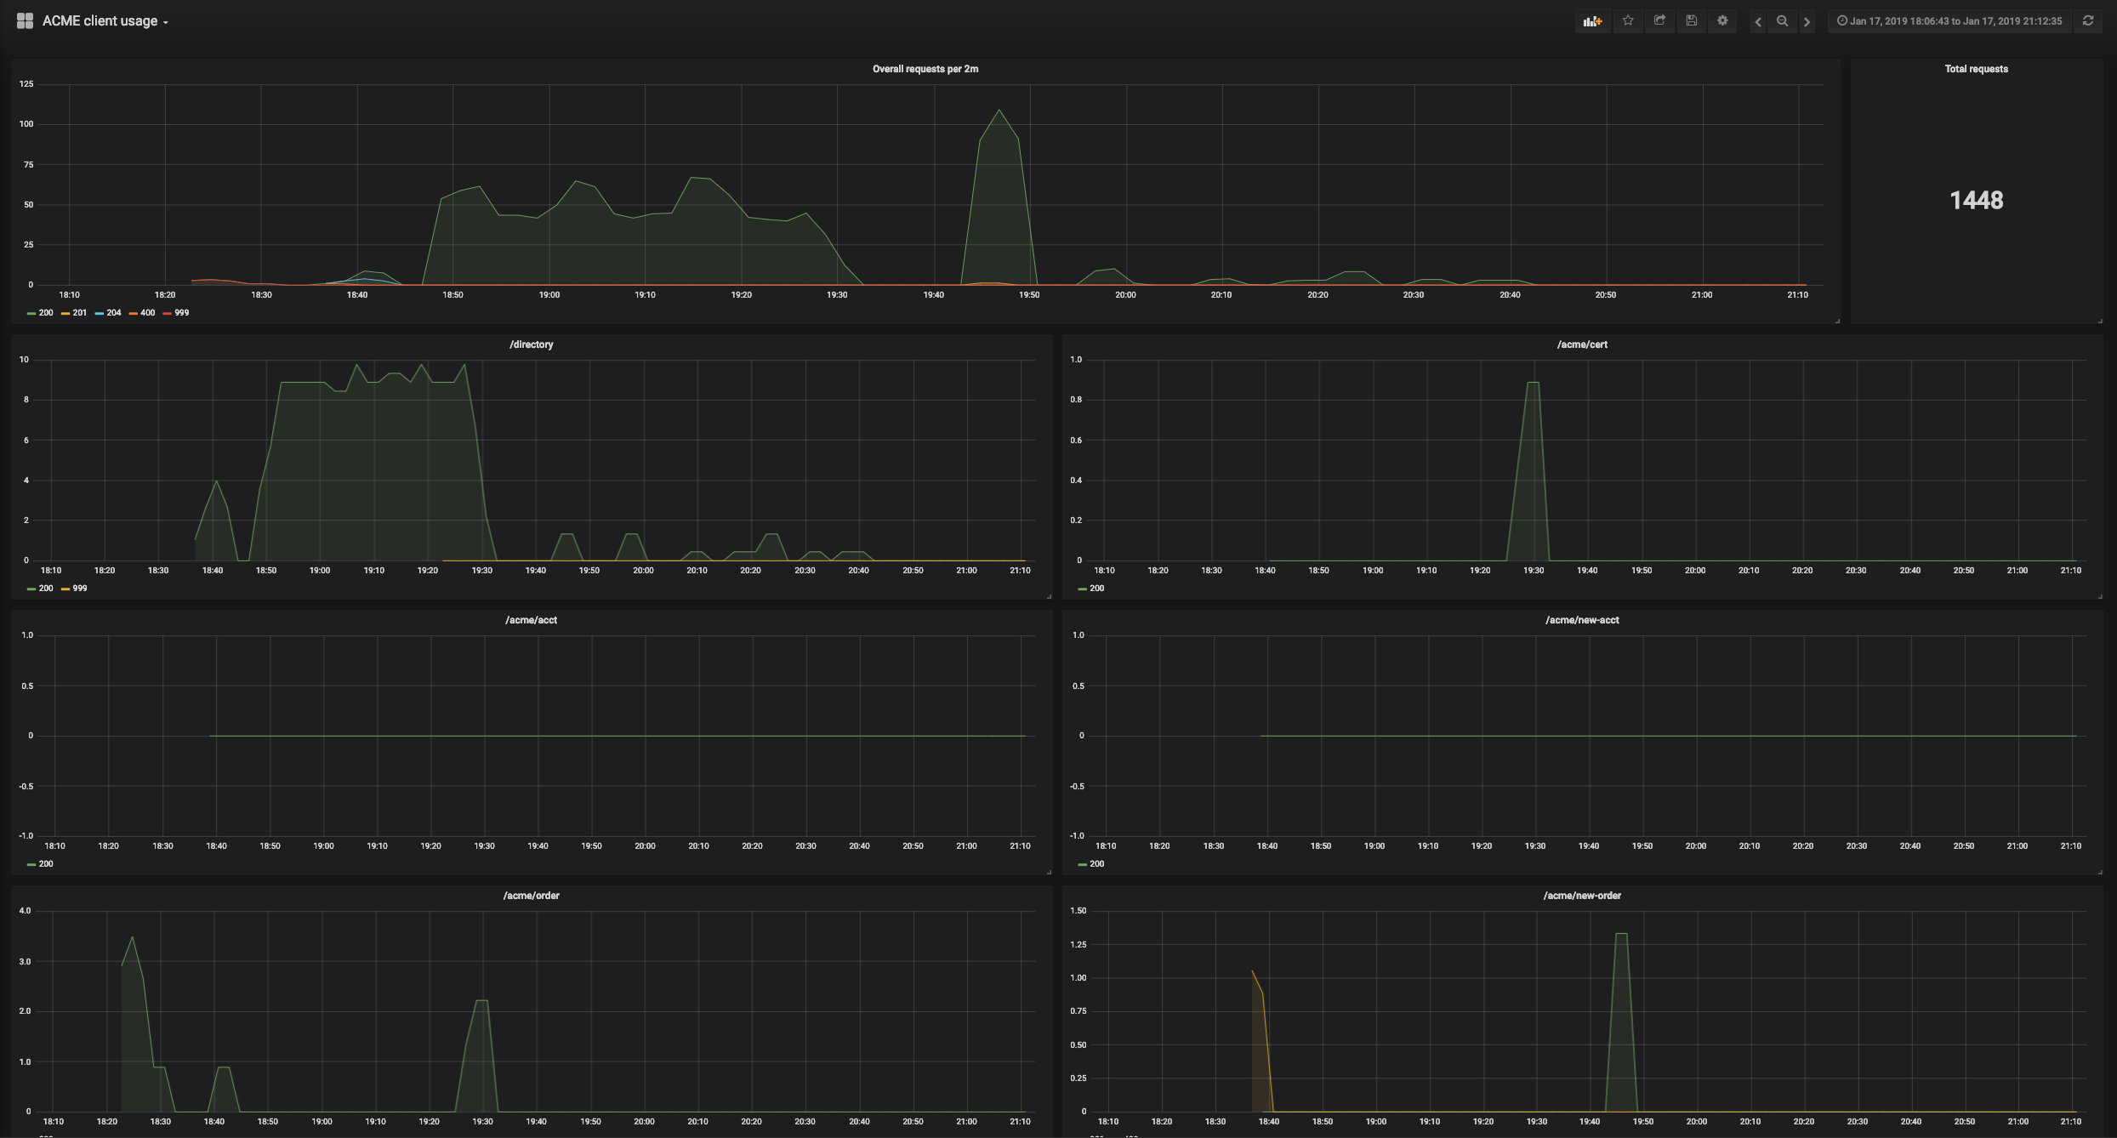This screenshot has height=1138, width=2117.
Task: Toggle the 200 series under /acme/cert panel
Action: click(x=1096, y=588)
